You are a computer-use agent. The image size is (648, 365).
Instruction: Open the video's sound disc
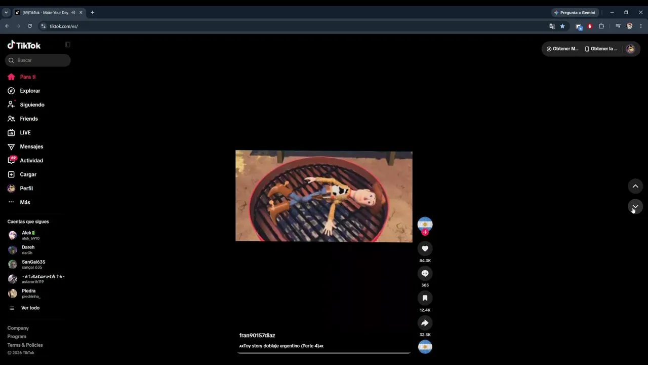coord(425,347)
